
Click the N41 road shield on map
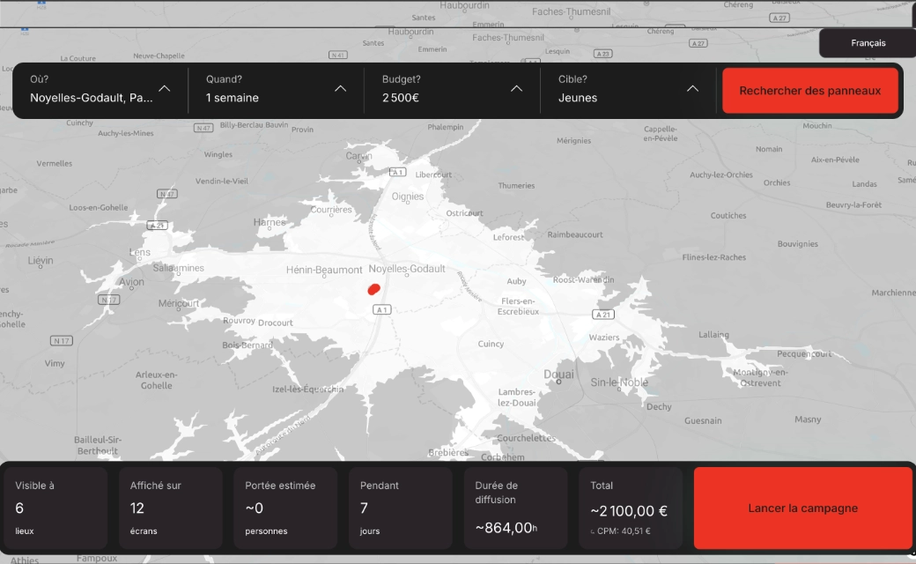(337, 55)
